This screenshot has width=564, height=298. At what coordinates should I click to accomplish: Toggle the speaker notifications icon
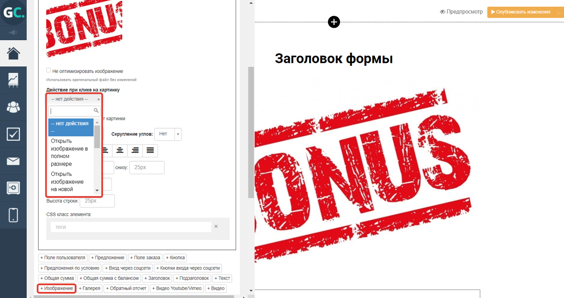pyautogui.click(x=13, y=32)
